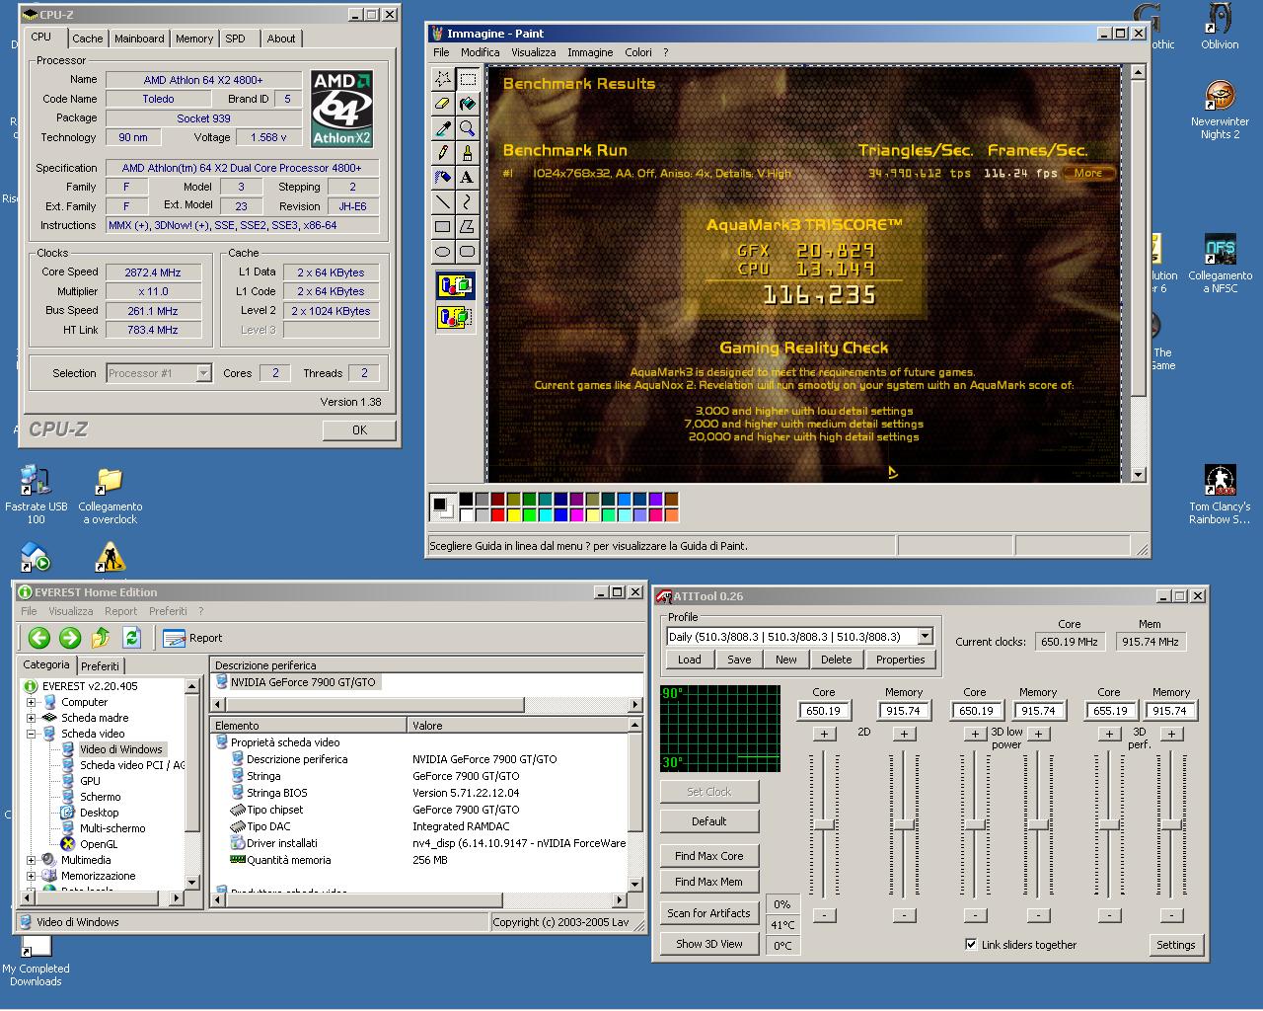This screenshot has width=1263, height=1011.
Task: Activate the Magnifier tool in Paint
Action: [468, 128]
